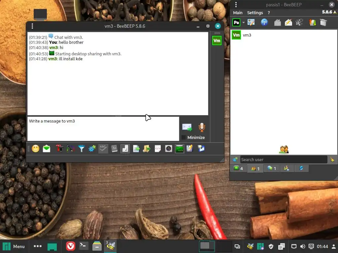Viewport: 338px width, 253px height.
Task: Click the green envelope icon in chat toolbar
Action: point(47,149)
